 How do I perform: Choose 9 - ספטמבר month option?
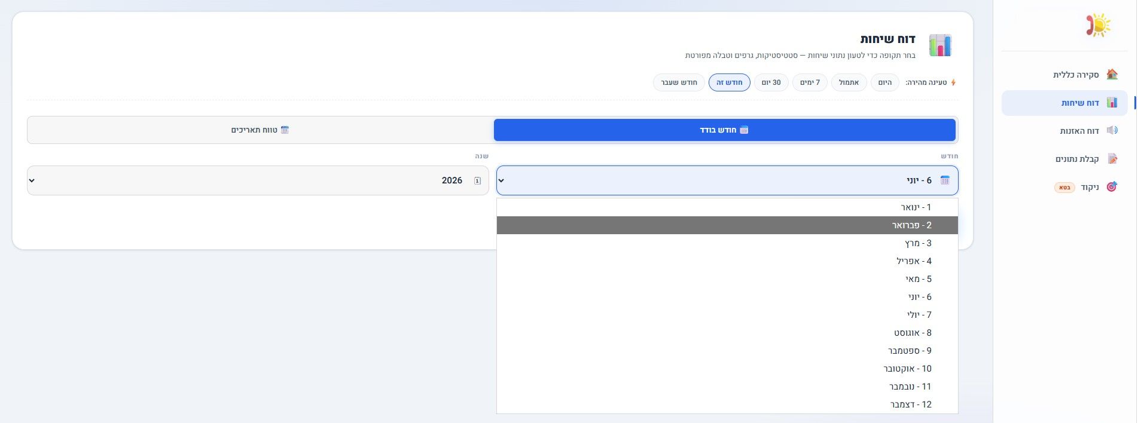[727, 351]
